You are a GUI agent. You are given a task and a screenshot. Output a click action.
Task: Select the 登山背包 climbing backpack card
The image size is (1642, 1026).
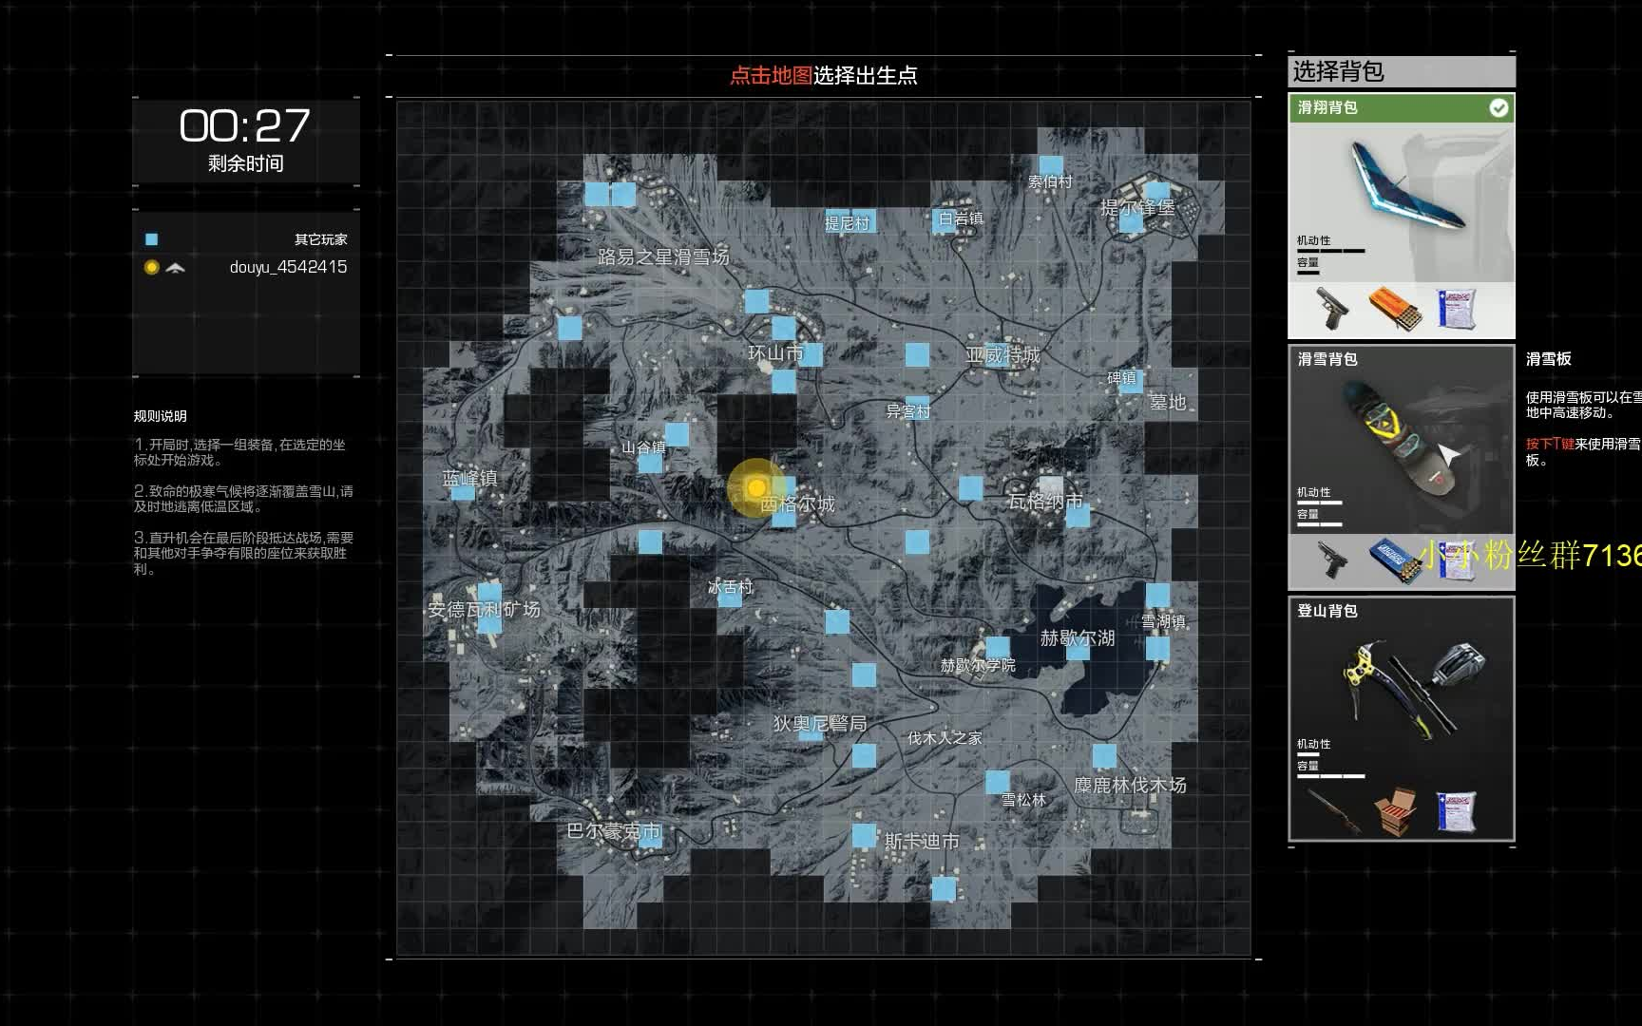click(1401, 719)
